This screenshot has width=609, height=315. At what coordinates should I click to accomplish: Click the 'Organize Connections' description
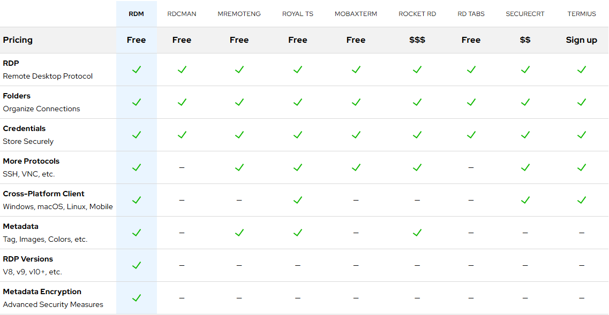coord(42,109)
